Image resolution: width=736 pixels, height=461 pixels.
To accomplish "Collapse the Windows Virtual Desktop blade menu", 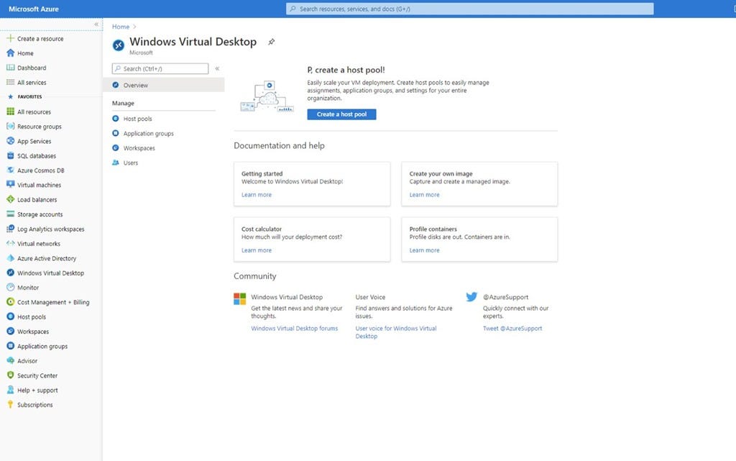I will click(216, 69).
